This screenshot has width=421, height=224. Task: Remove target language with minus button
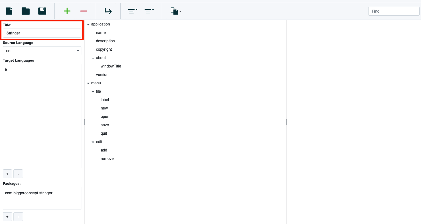(x=18, y=174)
